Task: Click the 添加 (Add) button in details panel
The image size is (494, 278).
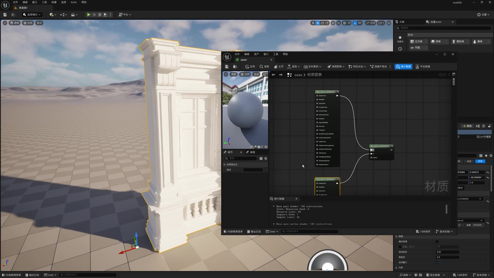Action: pyautogui.click(x=467, y=126)
